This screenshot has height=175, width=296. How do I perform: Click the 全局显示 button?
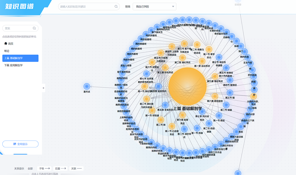pos(20,144)
